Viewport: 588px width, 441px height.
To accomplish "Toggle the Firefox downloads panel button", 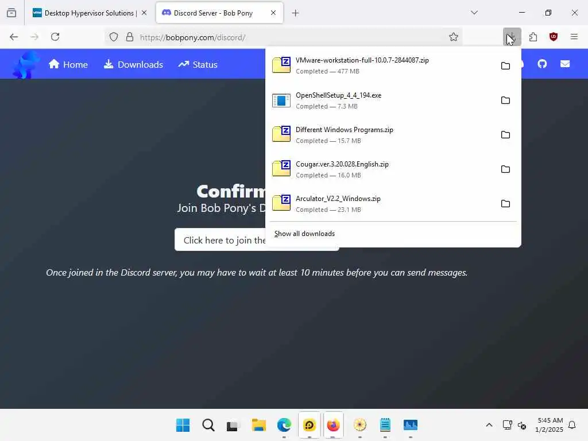I will tap(512, 37).
